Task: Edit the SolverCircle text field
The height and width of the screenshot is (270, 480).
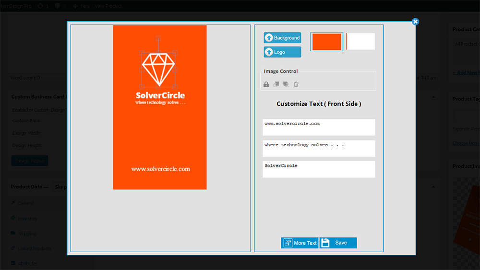Action: [319, 169]
